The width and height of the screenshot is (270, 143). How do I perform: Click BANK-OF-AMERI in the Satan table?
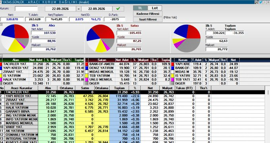click(x=102, y=64)
